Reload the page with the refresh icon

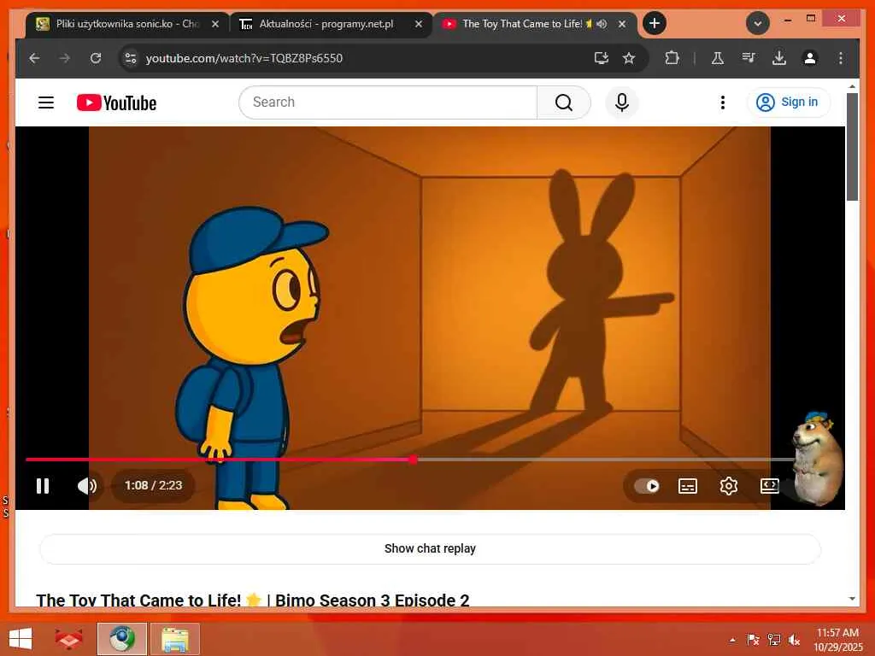point(96,58)
